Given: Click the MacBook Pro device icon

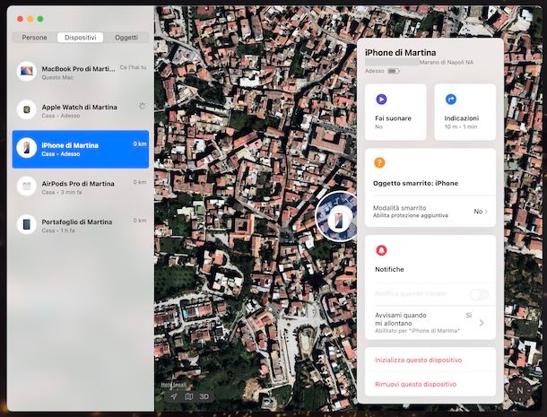Looking at the screenshot, I should (27, 72).
